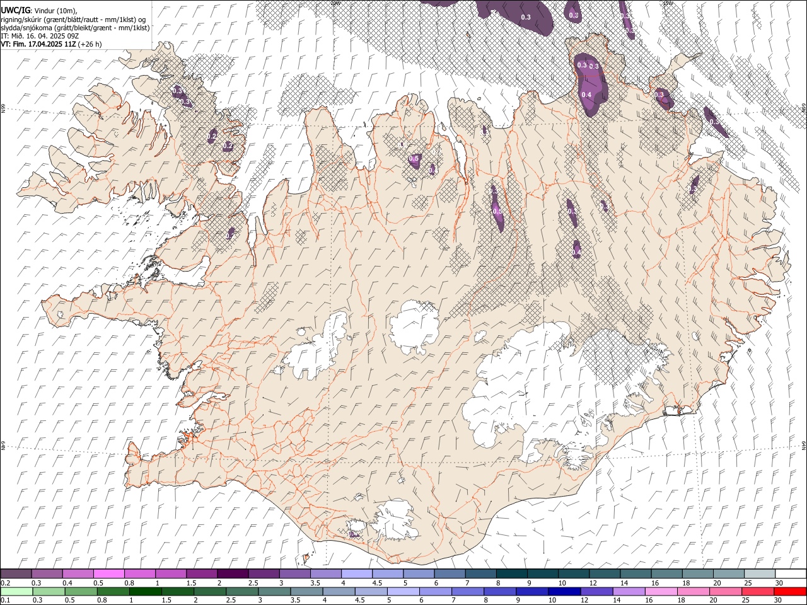Image resolution: width=807 pixels, height=605 pixels.
Task: Click the red-pink lower-row swatch starting at 25
Action: tap(758, 592)
